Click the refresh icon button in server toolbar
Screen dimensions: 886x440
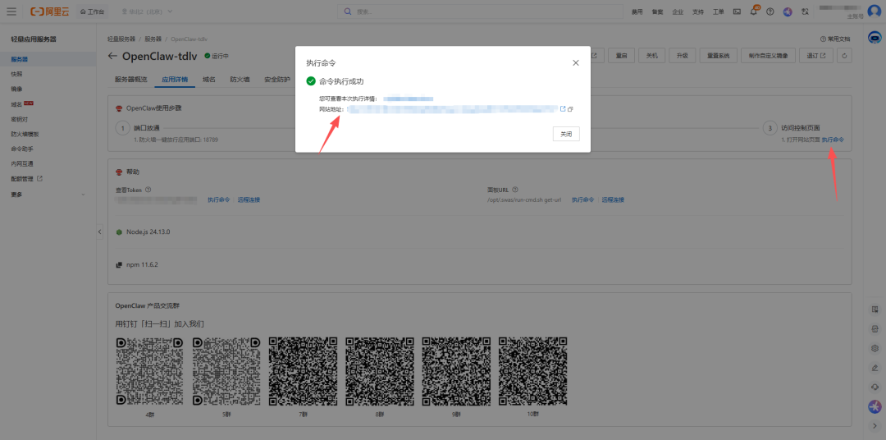click(844, 56)
